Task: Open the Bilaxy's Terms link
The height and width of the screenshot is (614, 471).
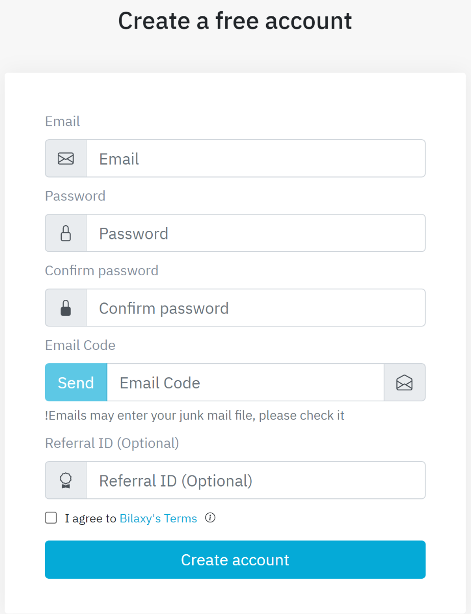Action: coord(158,518)
